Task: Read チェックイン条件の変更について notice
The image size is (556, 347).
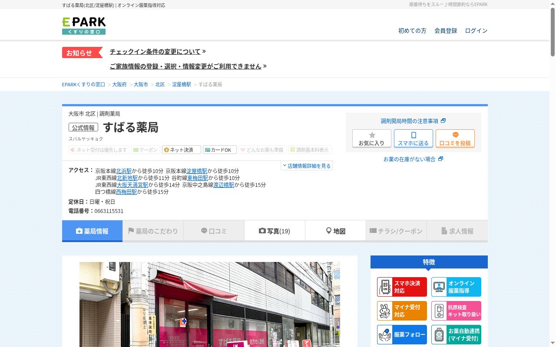Action: pyautogui.click(x=155, y=52)
